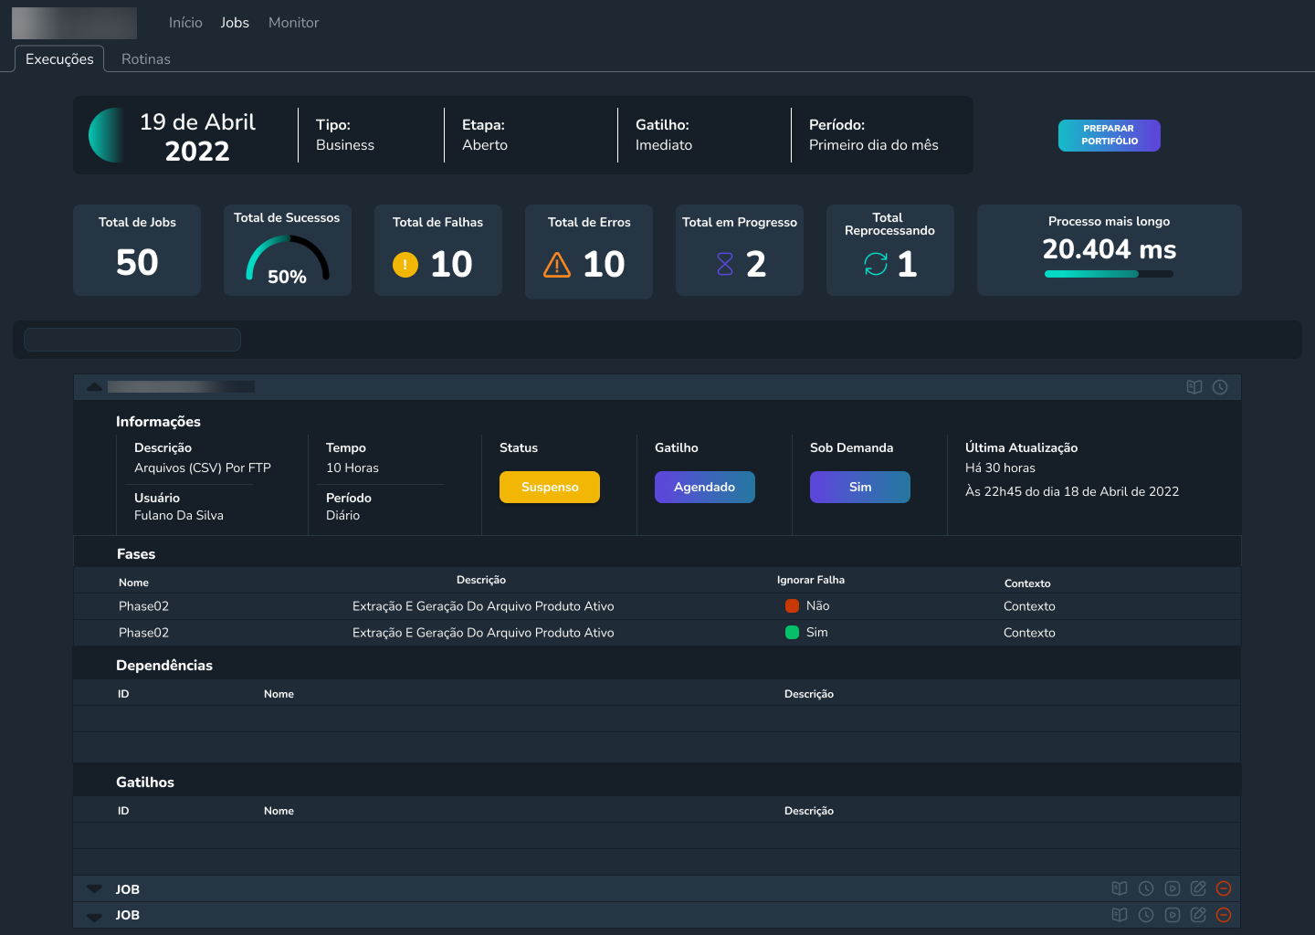Open the book icon in expanded job header
The width and height of the screenshot is (1315, 935).
click(x=1194, y=387)
